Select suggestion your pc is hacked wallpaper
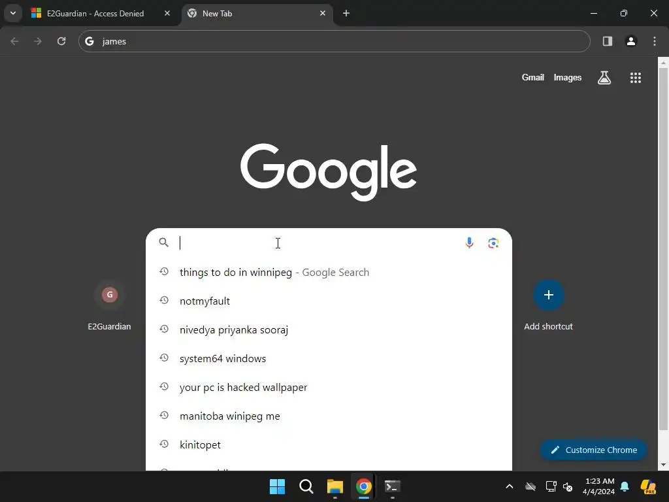The height and width of the screenshot is (502, 669). pos(329,387)
